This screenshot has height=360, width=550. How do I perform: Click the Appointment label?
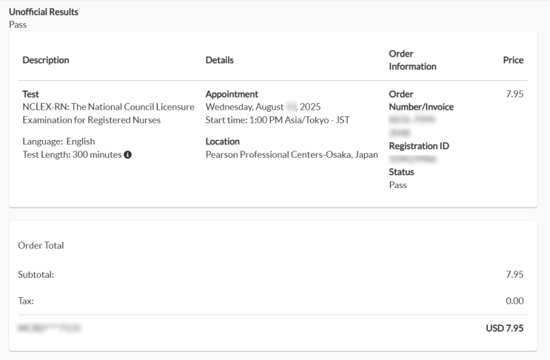[232, 94]
